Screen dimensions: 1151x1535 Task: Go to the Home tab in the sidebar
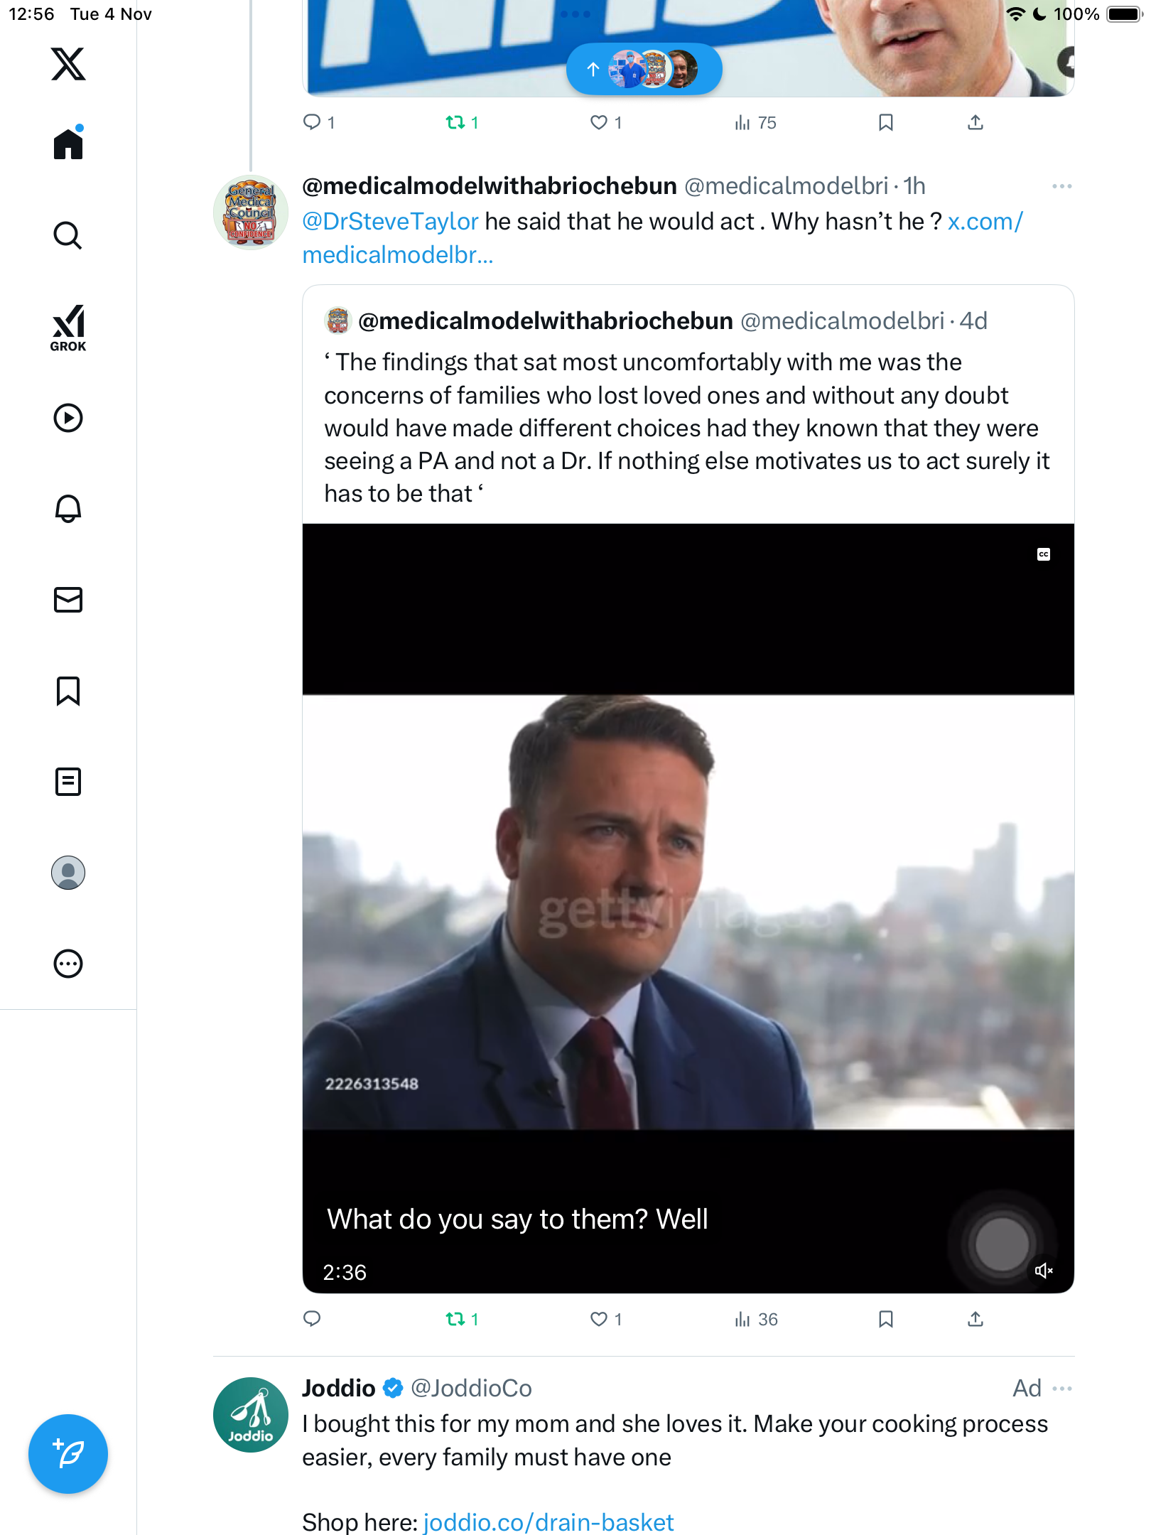point(68,144)
